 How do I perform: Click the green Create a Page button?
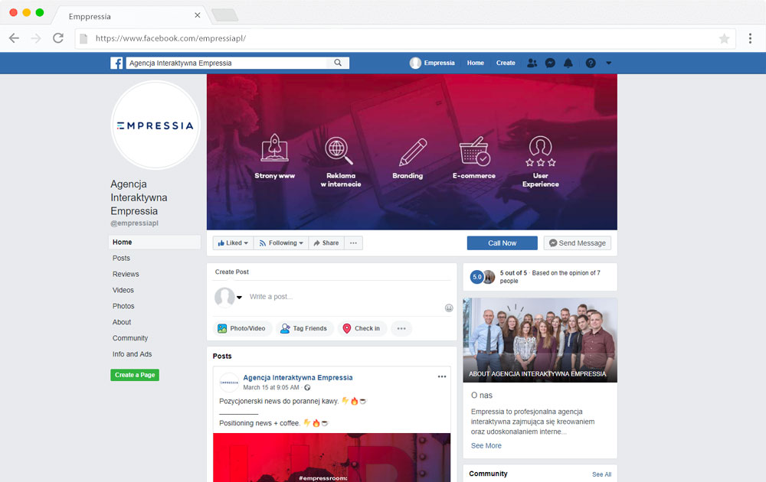click(135, 375)
